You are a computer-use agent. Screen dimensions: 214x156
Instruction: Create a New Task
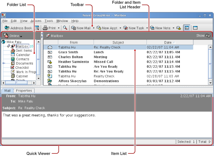point(133,28)
